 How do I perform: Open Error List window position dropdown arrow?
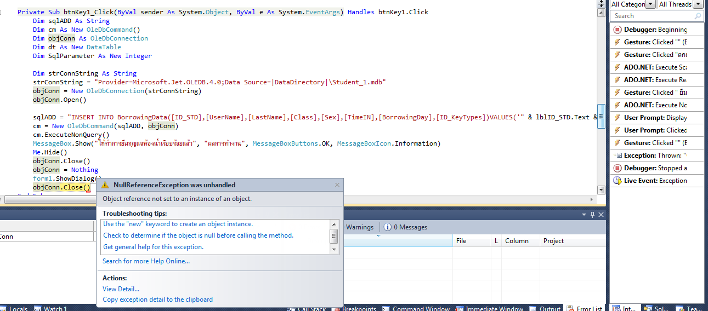point(585,215)
